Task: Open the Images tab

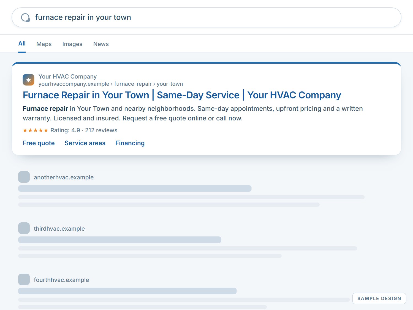Action: pyautogui.click(x=72, y=44)
